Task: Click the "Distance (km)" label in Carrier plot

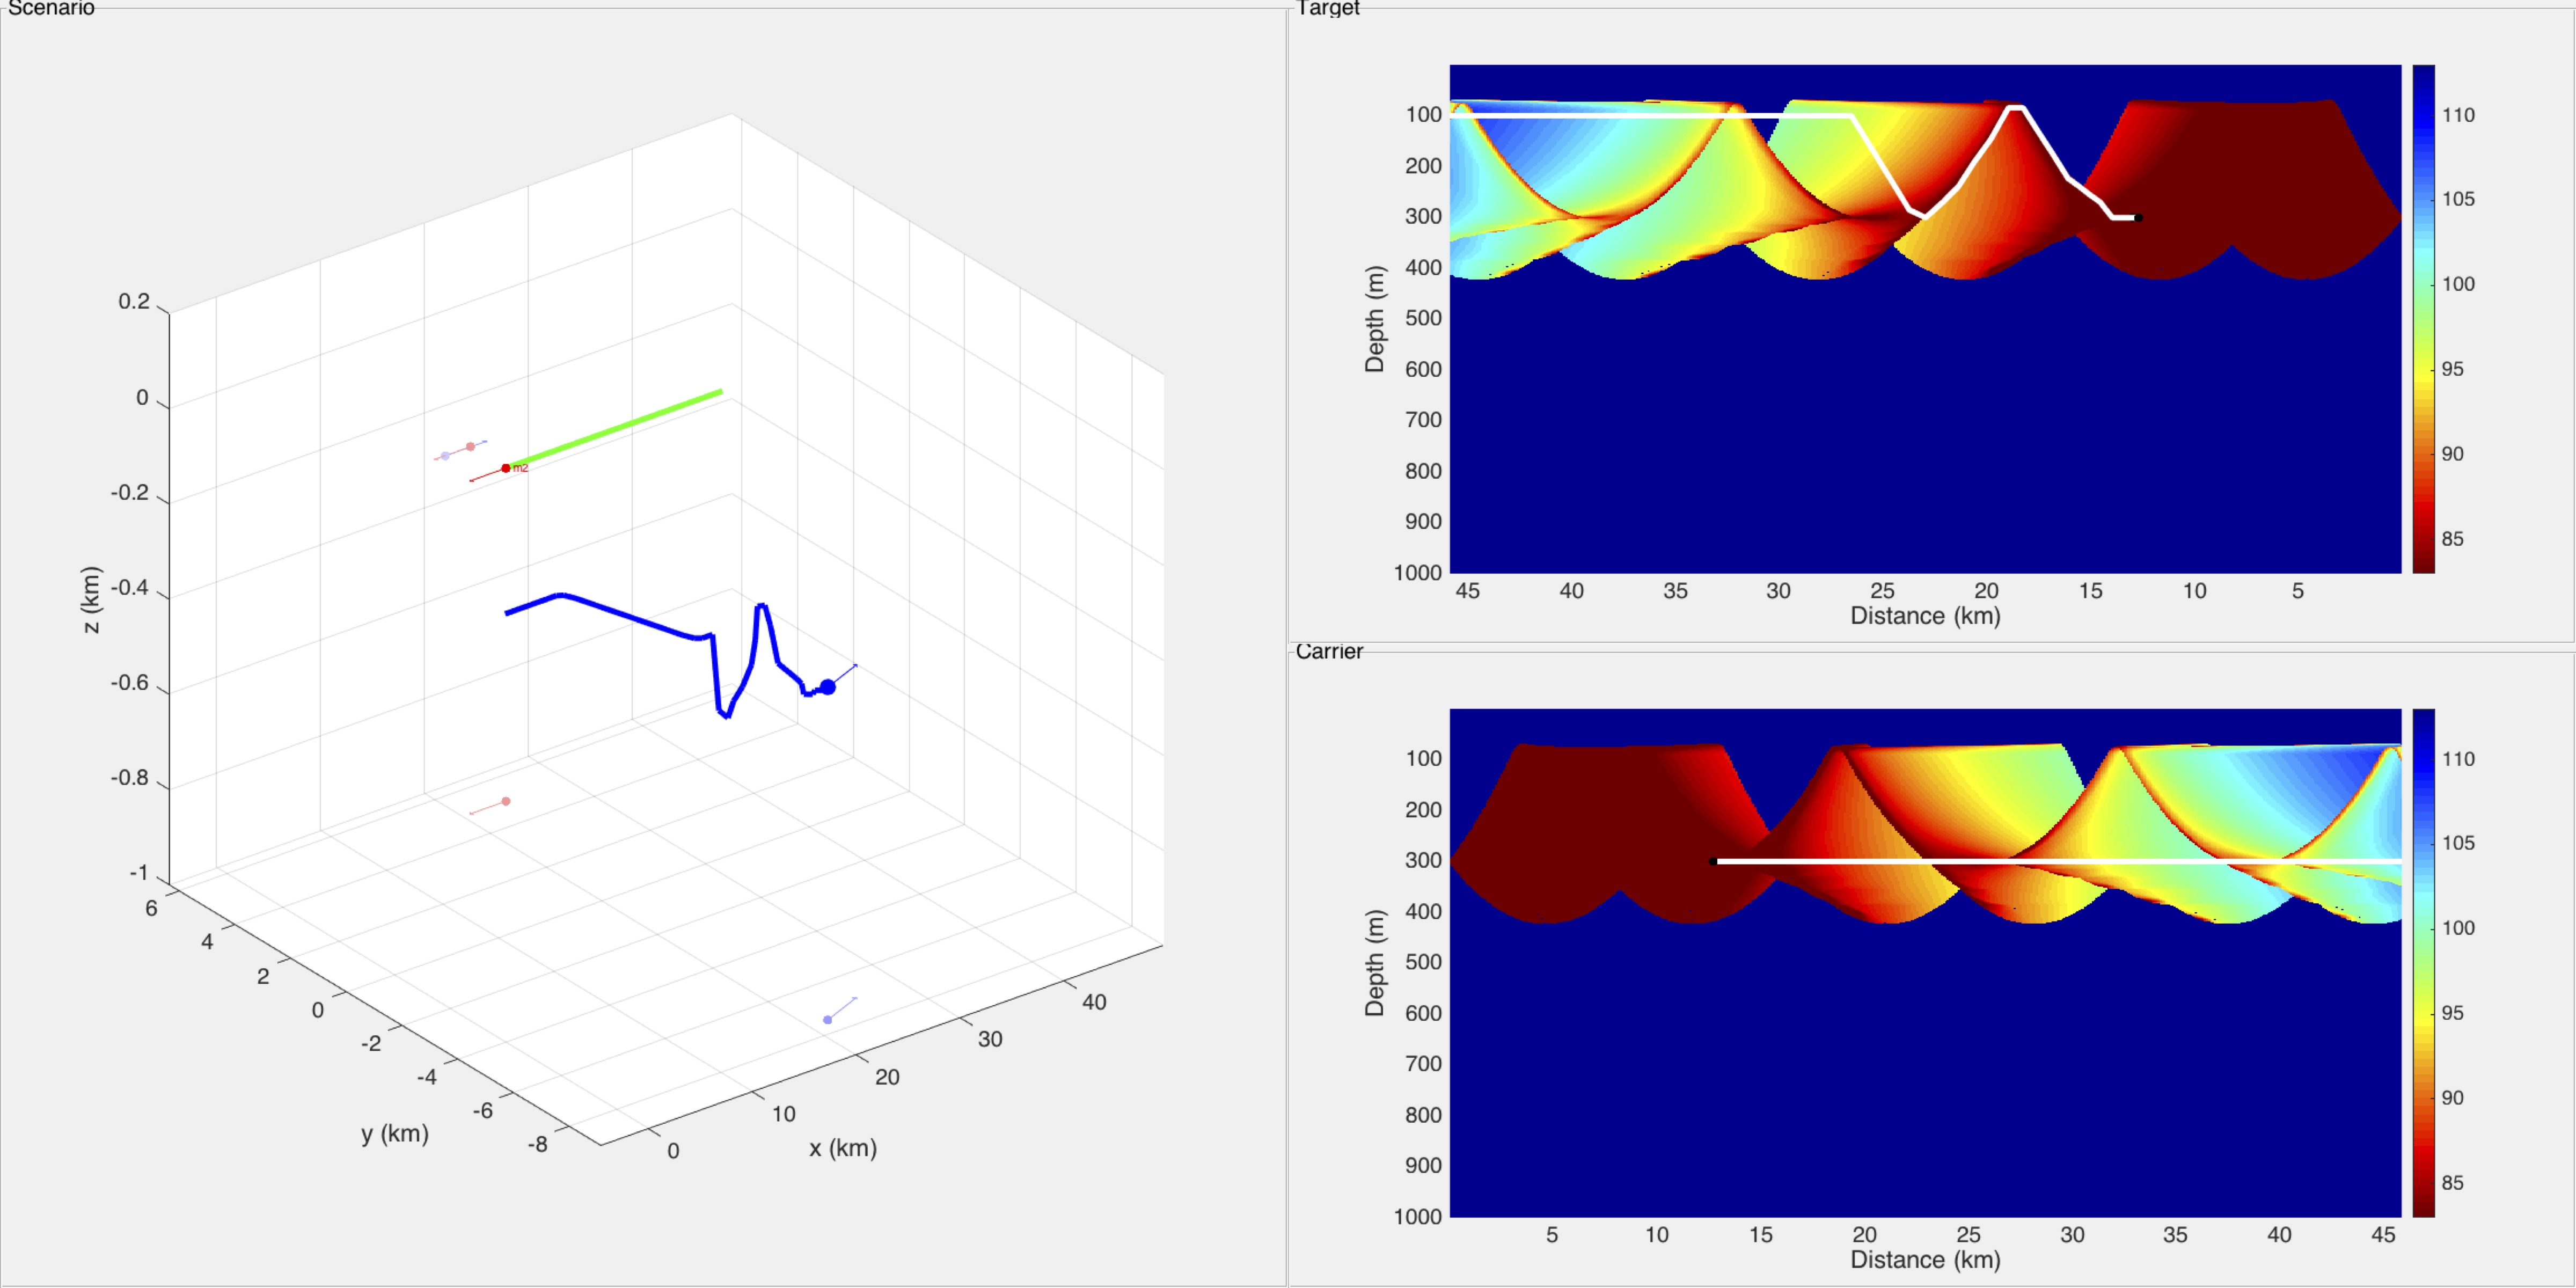Action: 1925,1260
